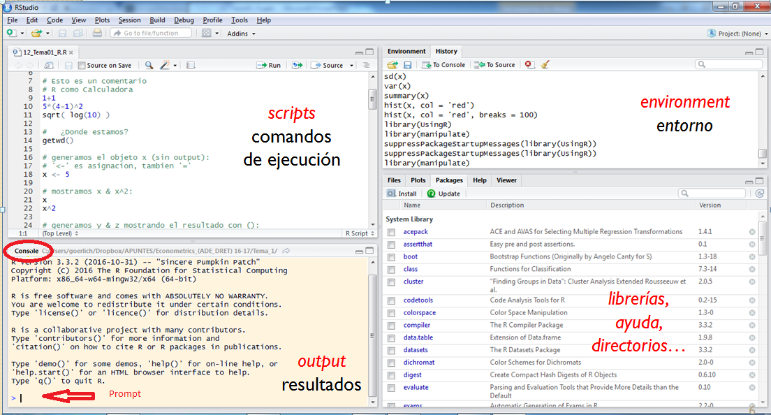This screenshot has height=415, width=771.
Task: Remove the datasets package icon
Action: [x=752, y=350]
